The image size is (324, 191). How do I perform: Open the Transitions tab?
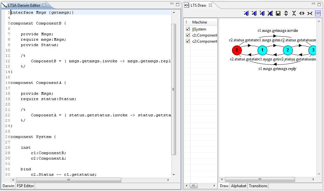tap(258, 186)
